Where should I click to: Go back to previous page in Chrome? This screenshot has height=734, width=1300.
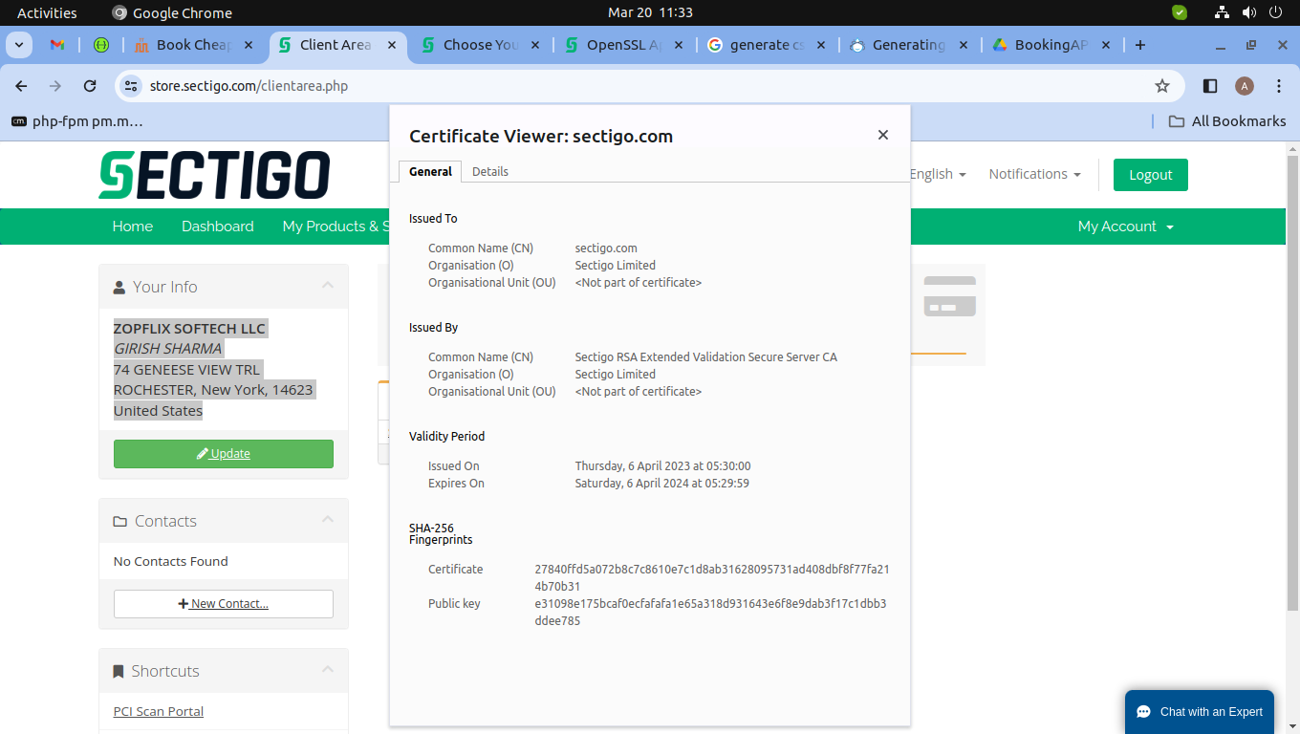click(x=22, y=86)
